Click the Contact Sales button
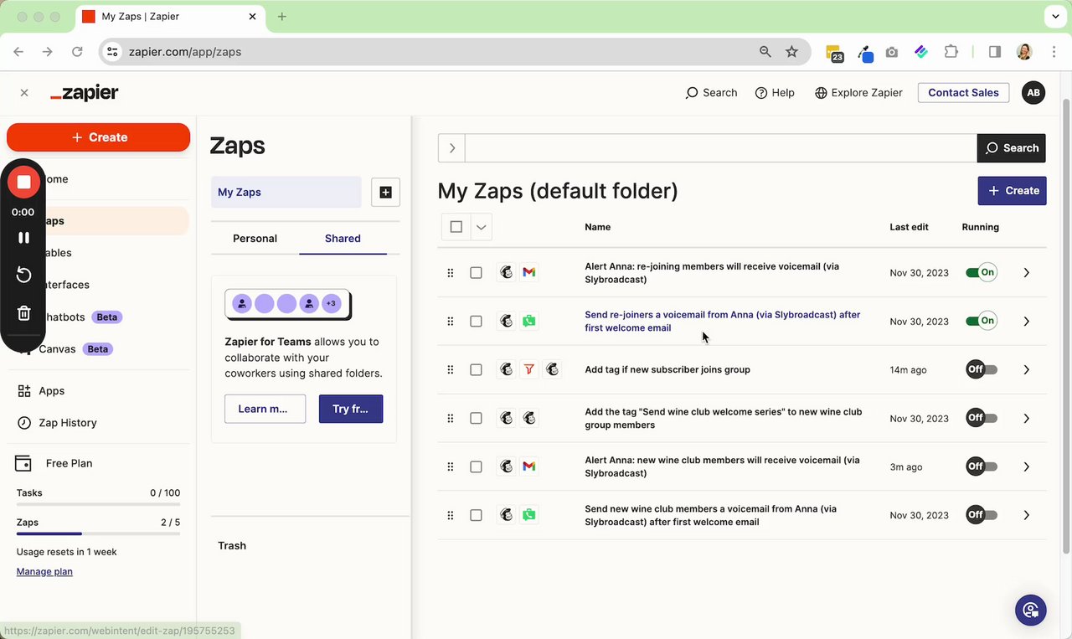Screen dimensions: 1072x639 (x=963, y=93)
